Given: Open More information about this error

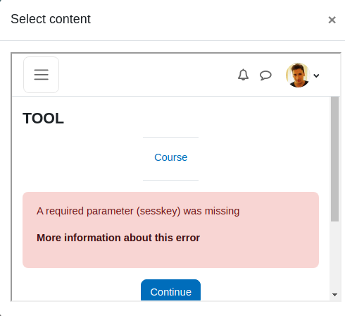Looking at the screenshot, I should coord(118,238).
